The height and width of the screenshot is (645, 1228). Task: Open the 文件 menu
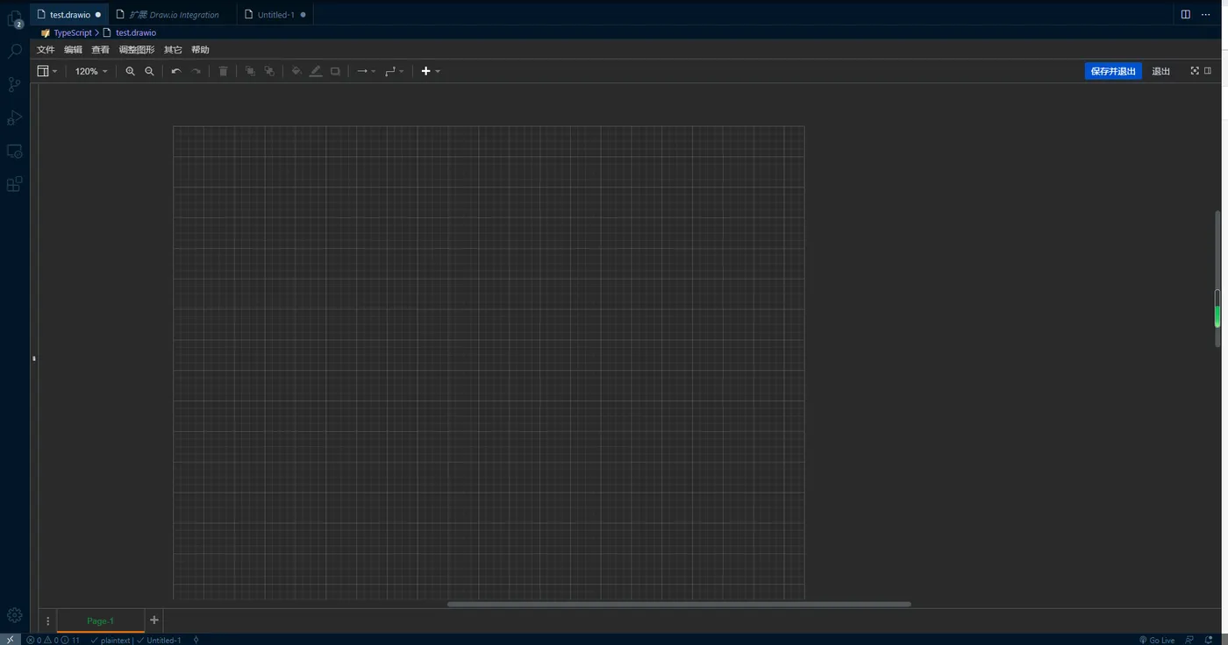click(46, 50)
